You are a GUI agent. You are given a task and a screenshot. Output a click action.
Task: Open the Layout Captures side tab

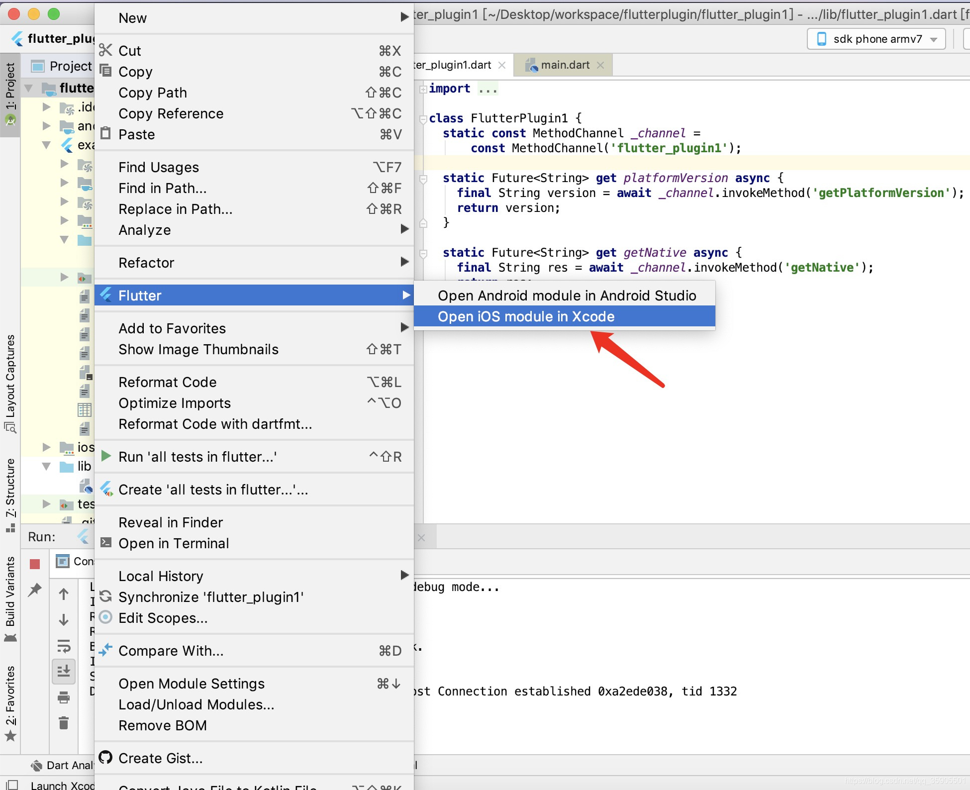click(x=10, y=383)
